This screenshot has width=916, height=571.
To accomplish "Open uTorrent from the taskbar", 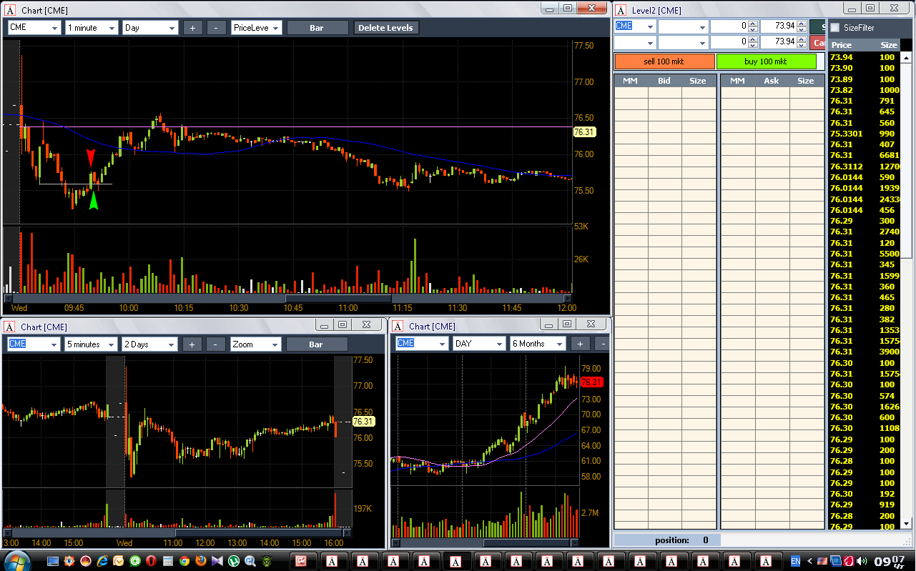I will click(x=234, y=561).
